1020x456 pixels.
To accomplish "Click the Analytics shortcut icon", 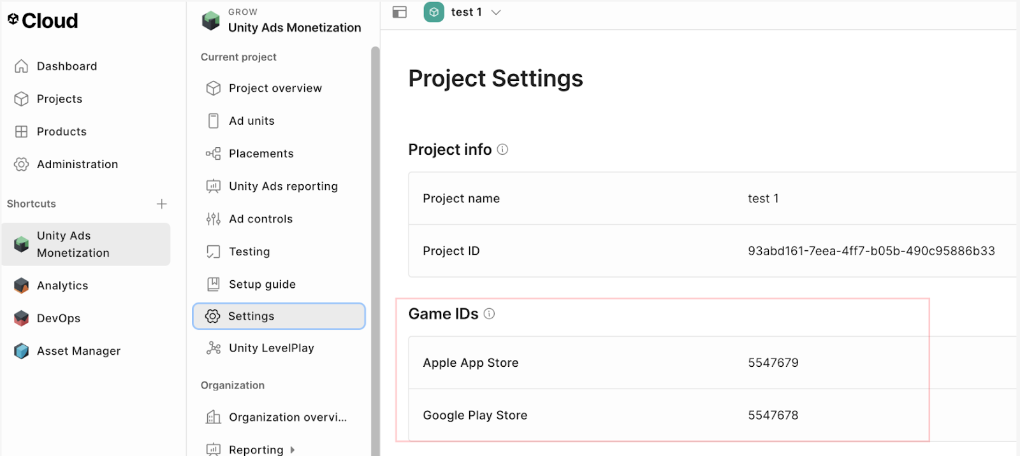I will click(21, 286).
